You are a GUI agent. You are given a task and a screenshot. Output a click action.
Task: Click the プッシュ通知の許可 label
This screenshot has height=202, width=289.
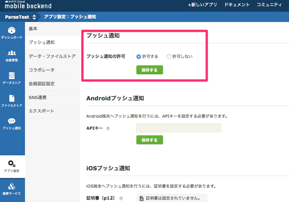106,56
